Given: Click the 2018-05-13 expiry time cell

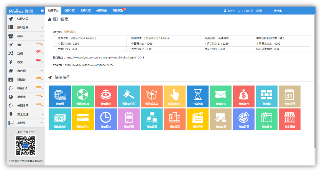Looking at the screenshot, I should tap(163, 38).
